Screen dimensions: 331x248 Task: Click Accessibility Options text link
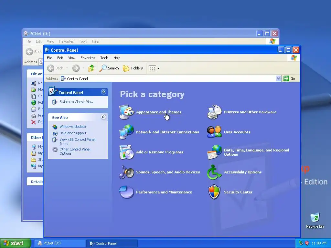pyautogui.click(x=243, y=172)
